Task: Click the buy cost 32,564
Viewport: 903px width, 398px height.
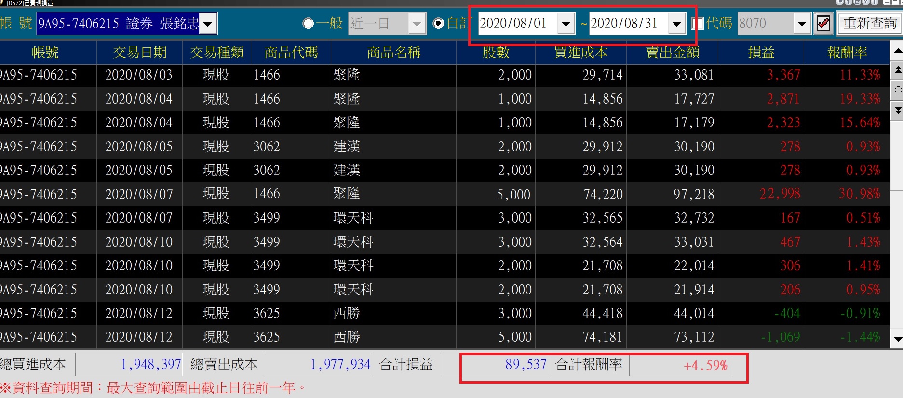Action: point(603,241)
